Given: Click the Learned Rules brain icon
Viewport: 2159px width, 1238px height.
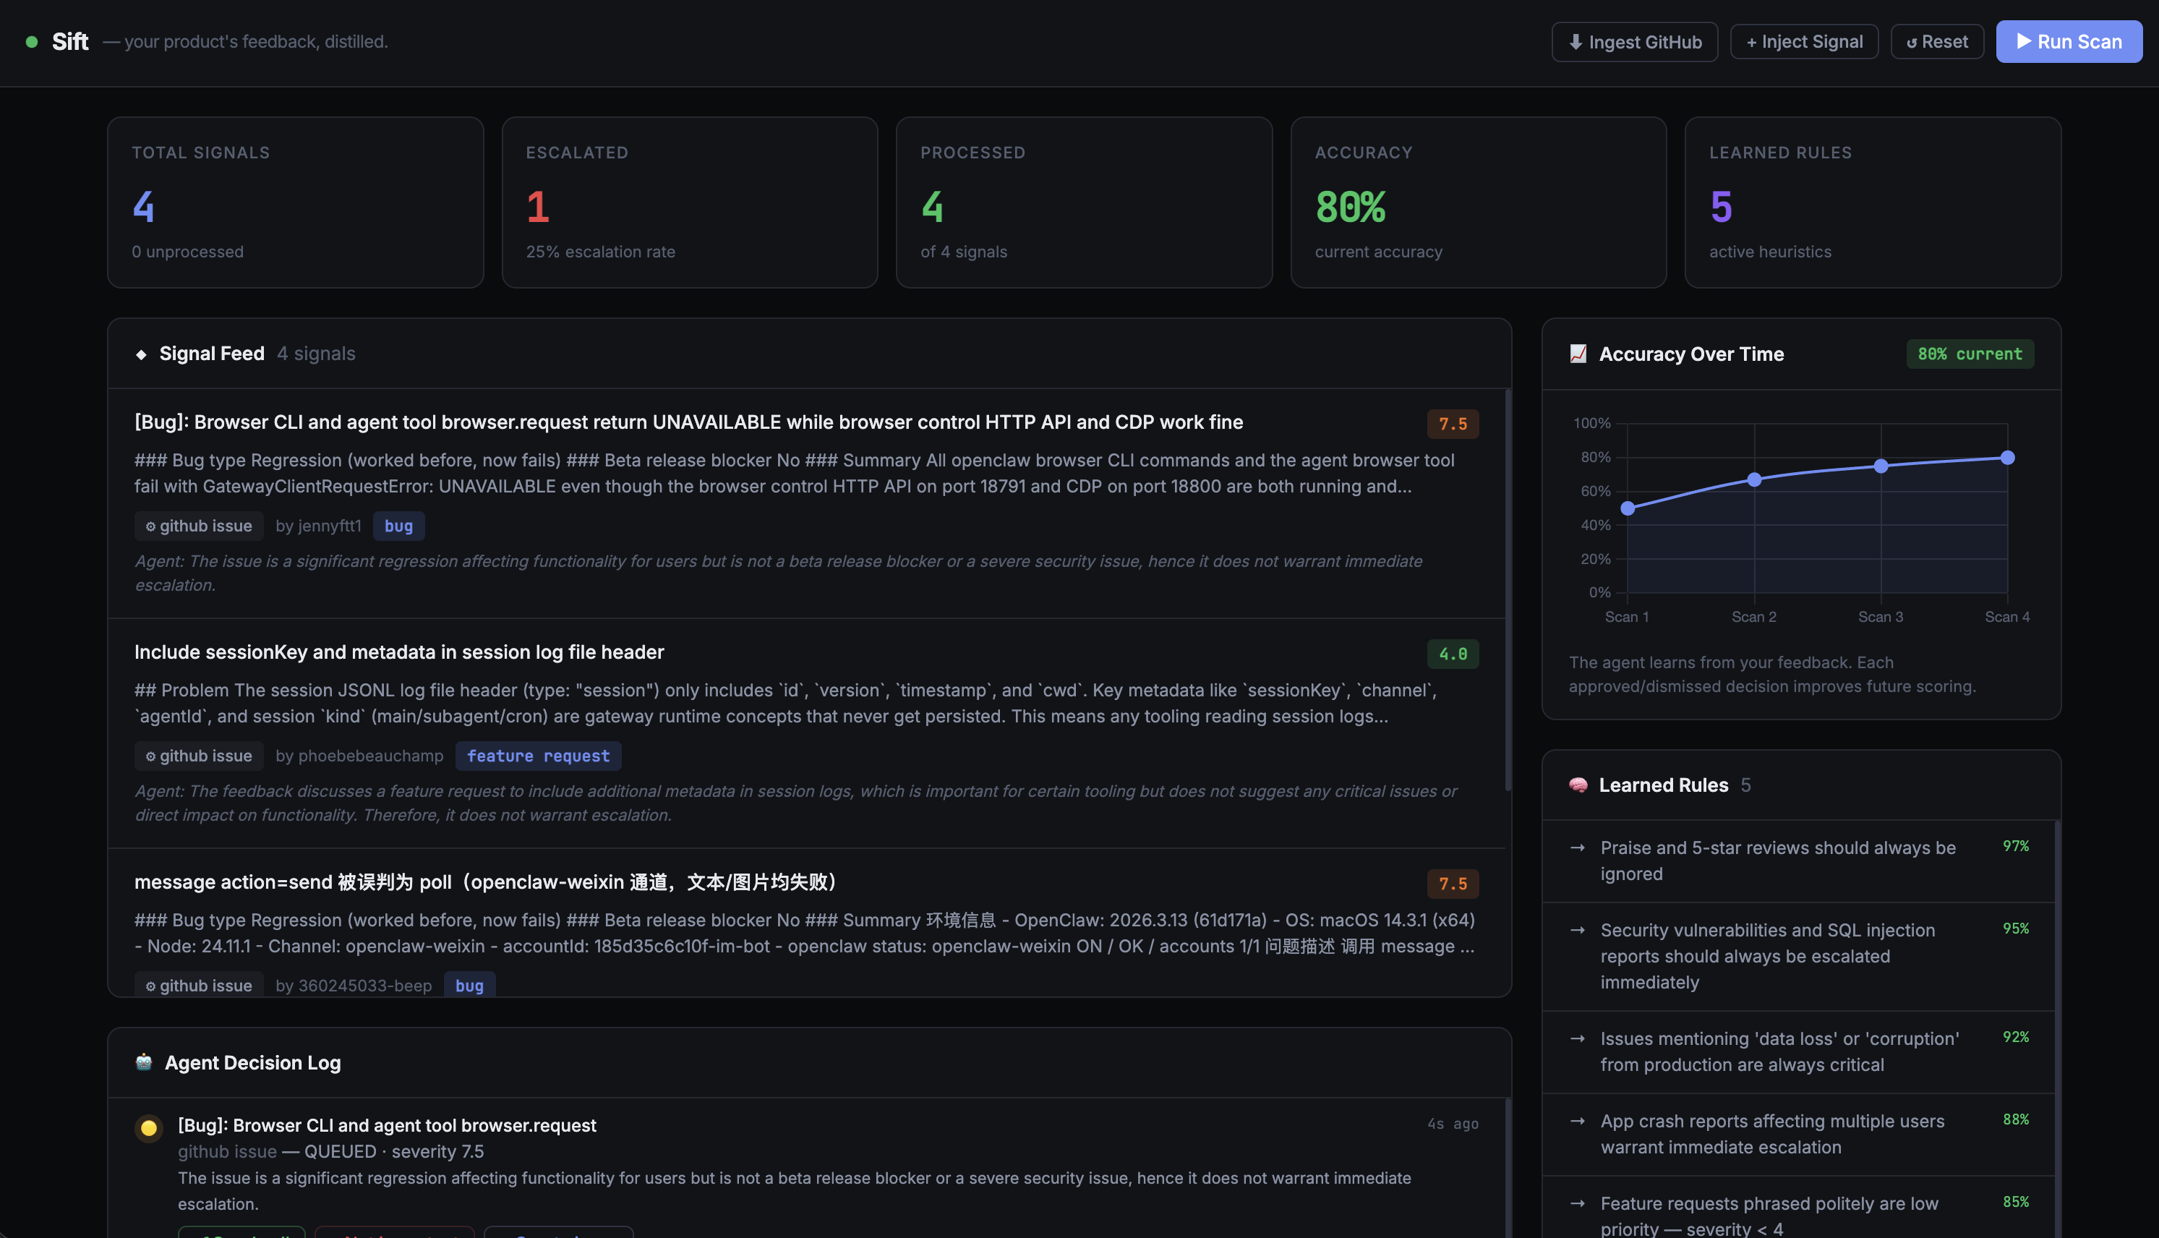Looking at the screenshot, I should [1578, 785].
